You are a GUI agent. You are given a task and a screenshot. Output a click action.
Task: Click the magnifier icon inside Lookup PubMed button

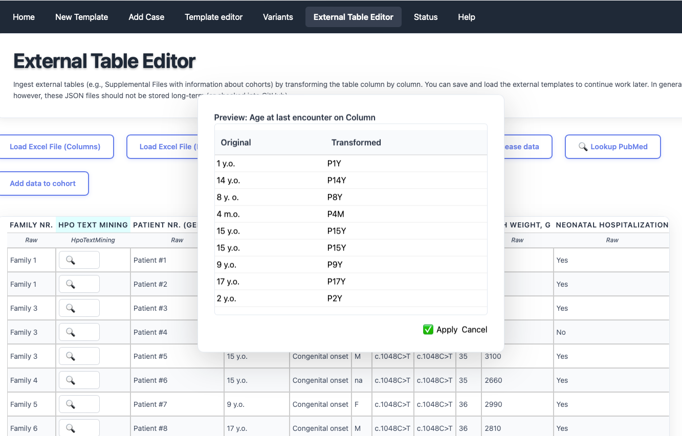coord(583,147)
